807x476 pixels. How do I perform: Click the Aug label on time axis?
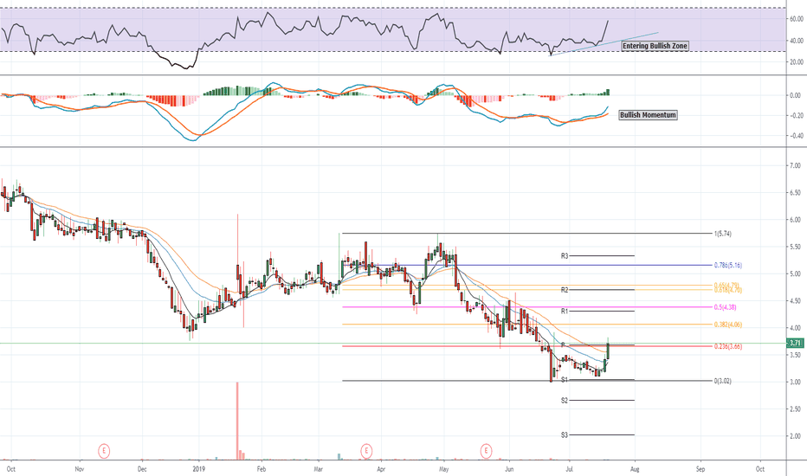(x=635, y=469)
